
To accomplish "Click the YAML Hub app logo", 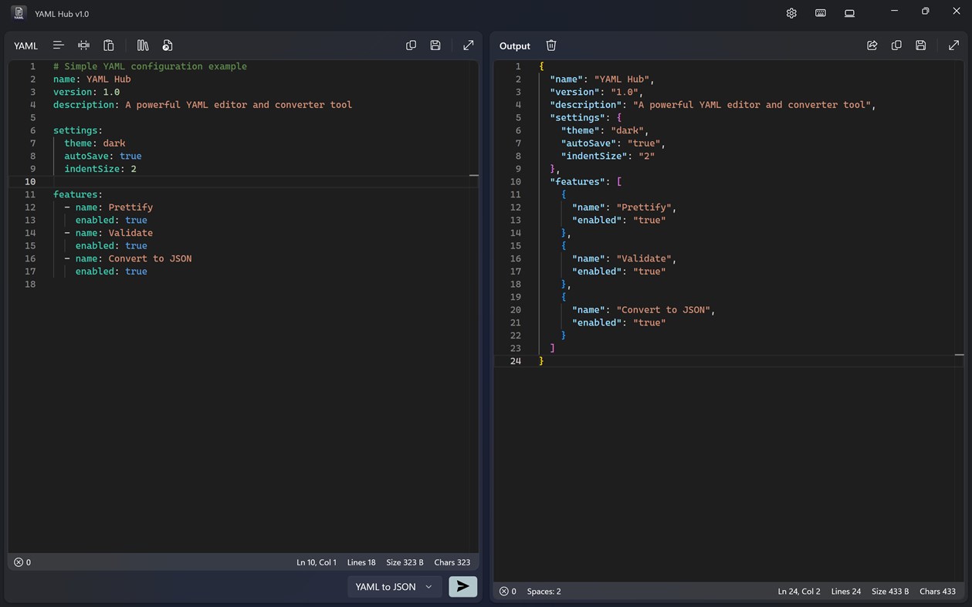I will pyautogui.click(x=19, y=13).
